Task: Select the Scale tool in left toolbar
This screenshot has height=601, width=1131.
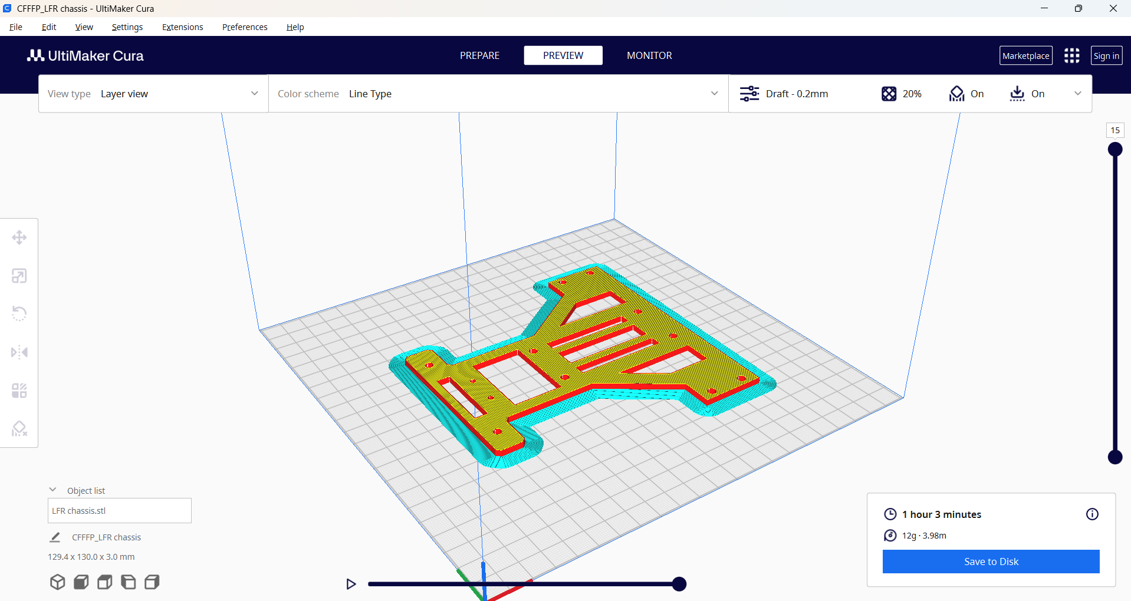Action: [19, 276]
